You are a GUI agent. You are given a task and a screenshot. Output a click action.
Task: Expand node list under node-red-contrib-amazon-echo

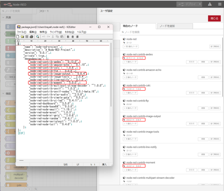pos(130,77)
